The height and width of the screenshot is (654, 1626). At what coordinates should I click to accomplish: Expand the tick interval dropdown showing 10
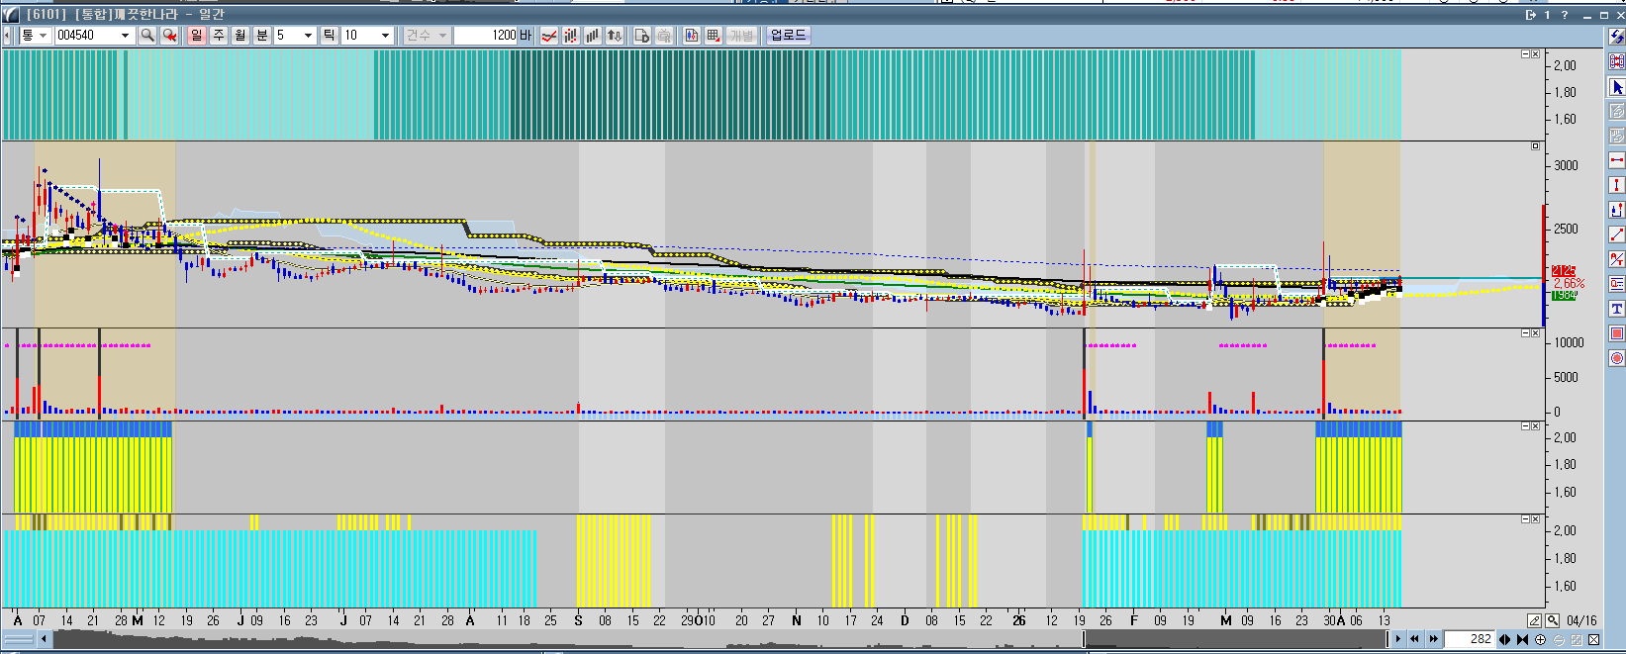385,36
